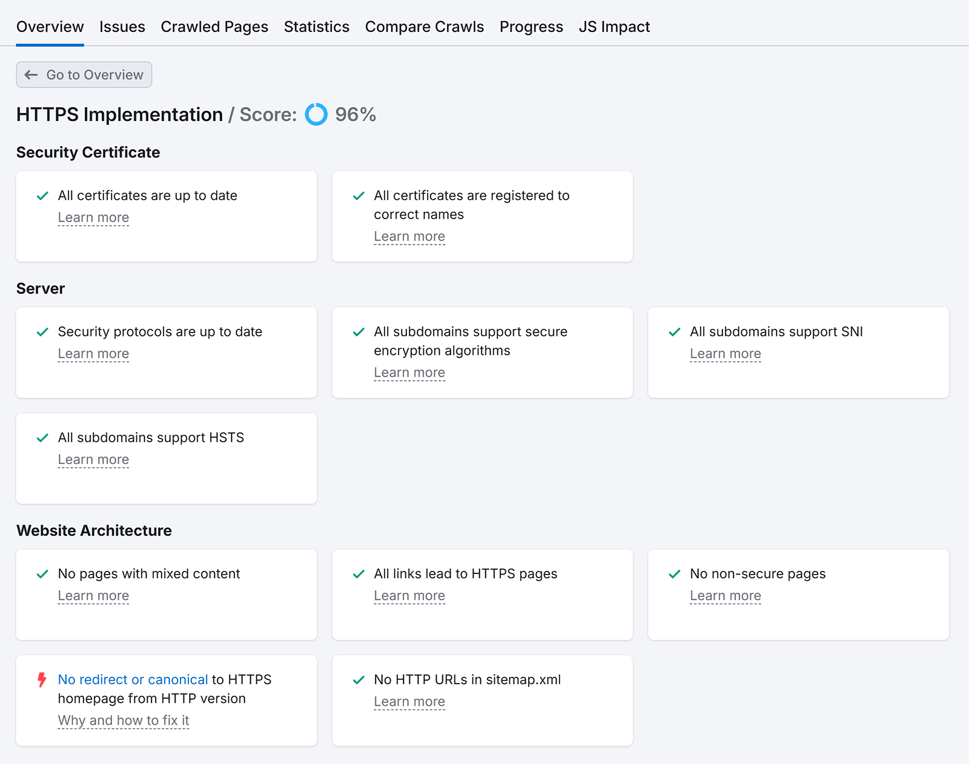The height and width of the screenshot is (764, 969).
Task: Click the red lightning icon on the redirect issue card
Action: (41, 679)
